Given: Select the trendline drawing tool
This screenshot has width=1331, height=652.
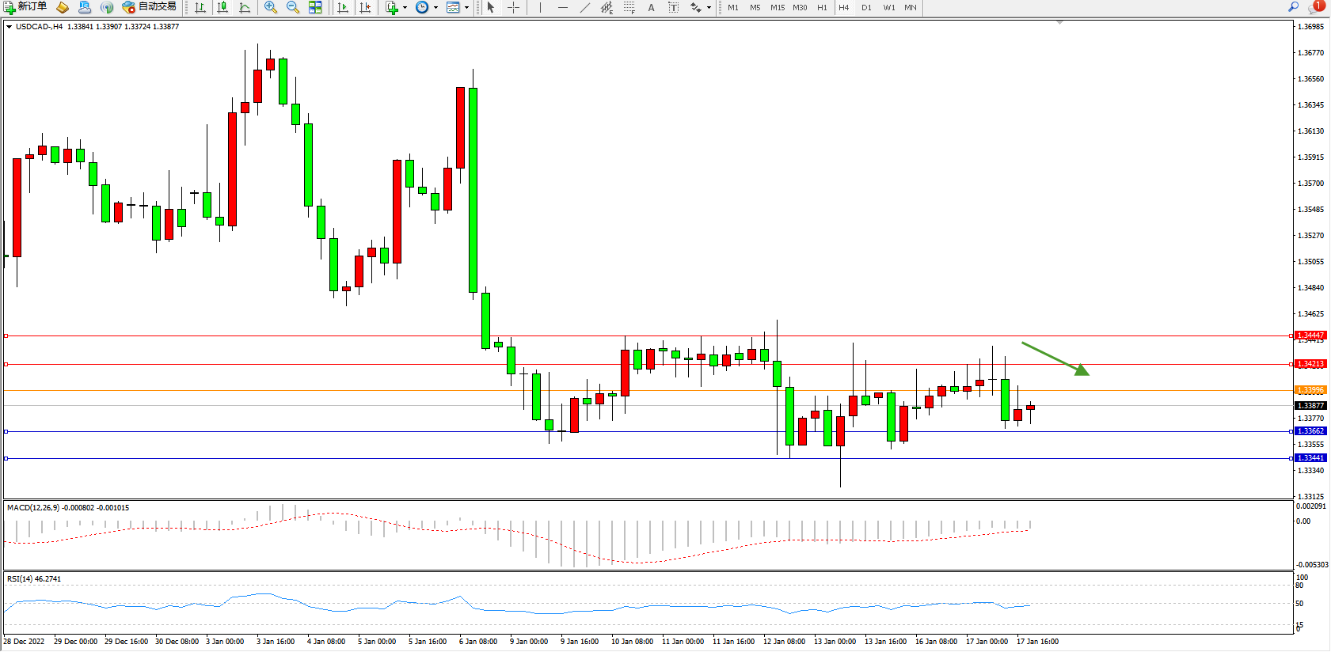Looking at the screenshot, I should pyautogui.click(x=584, y=7).
